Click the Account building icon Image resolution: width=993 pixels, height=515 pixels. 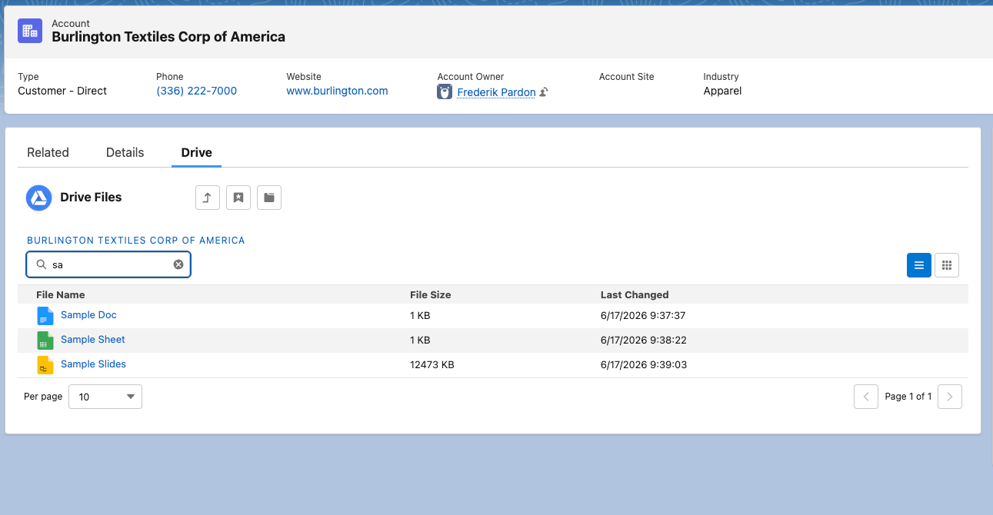pyautogui.click(x=30, y=31)
